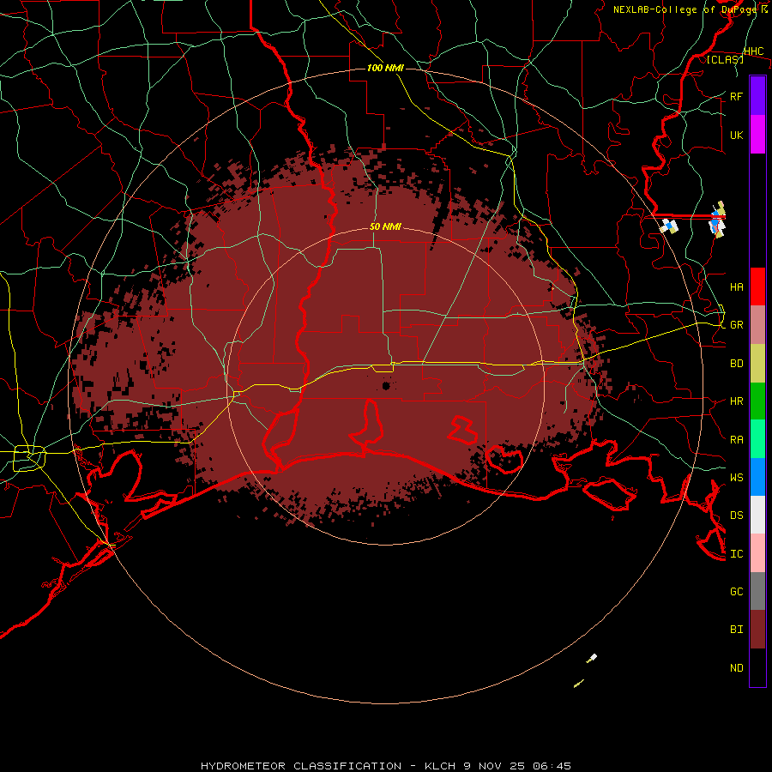Click the HA red legend swatch
This screenshot has width=772, height=772.
pyautogui.click(x=757, y=286)
